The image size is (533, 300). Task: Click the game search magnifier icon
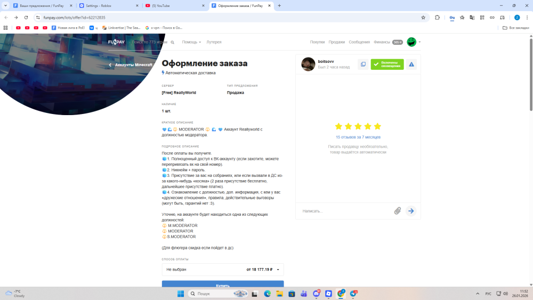click(172, 42)
